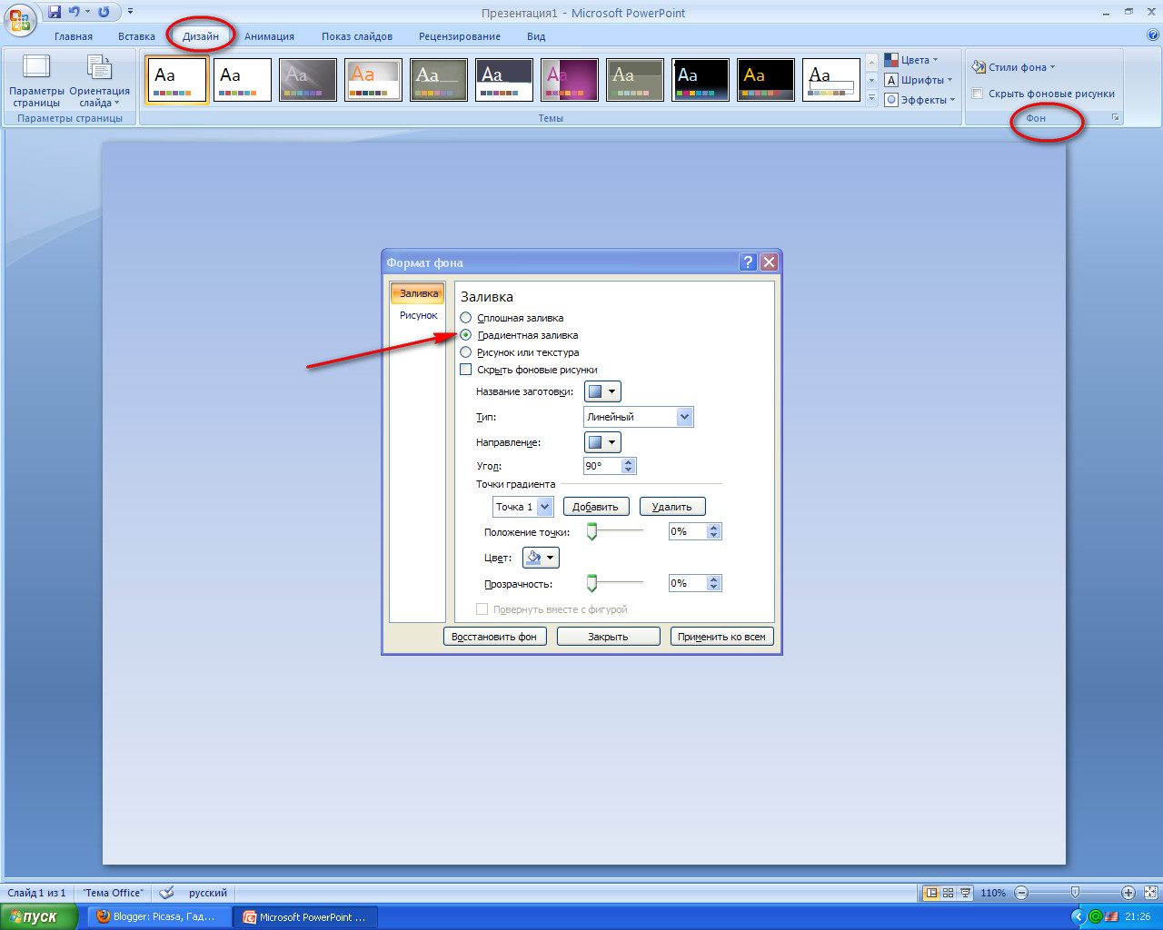Switch to the Рецензирование tab
The width and height of the screenshot is (1163, 930).
coord(460,36)
